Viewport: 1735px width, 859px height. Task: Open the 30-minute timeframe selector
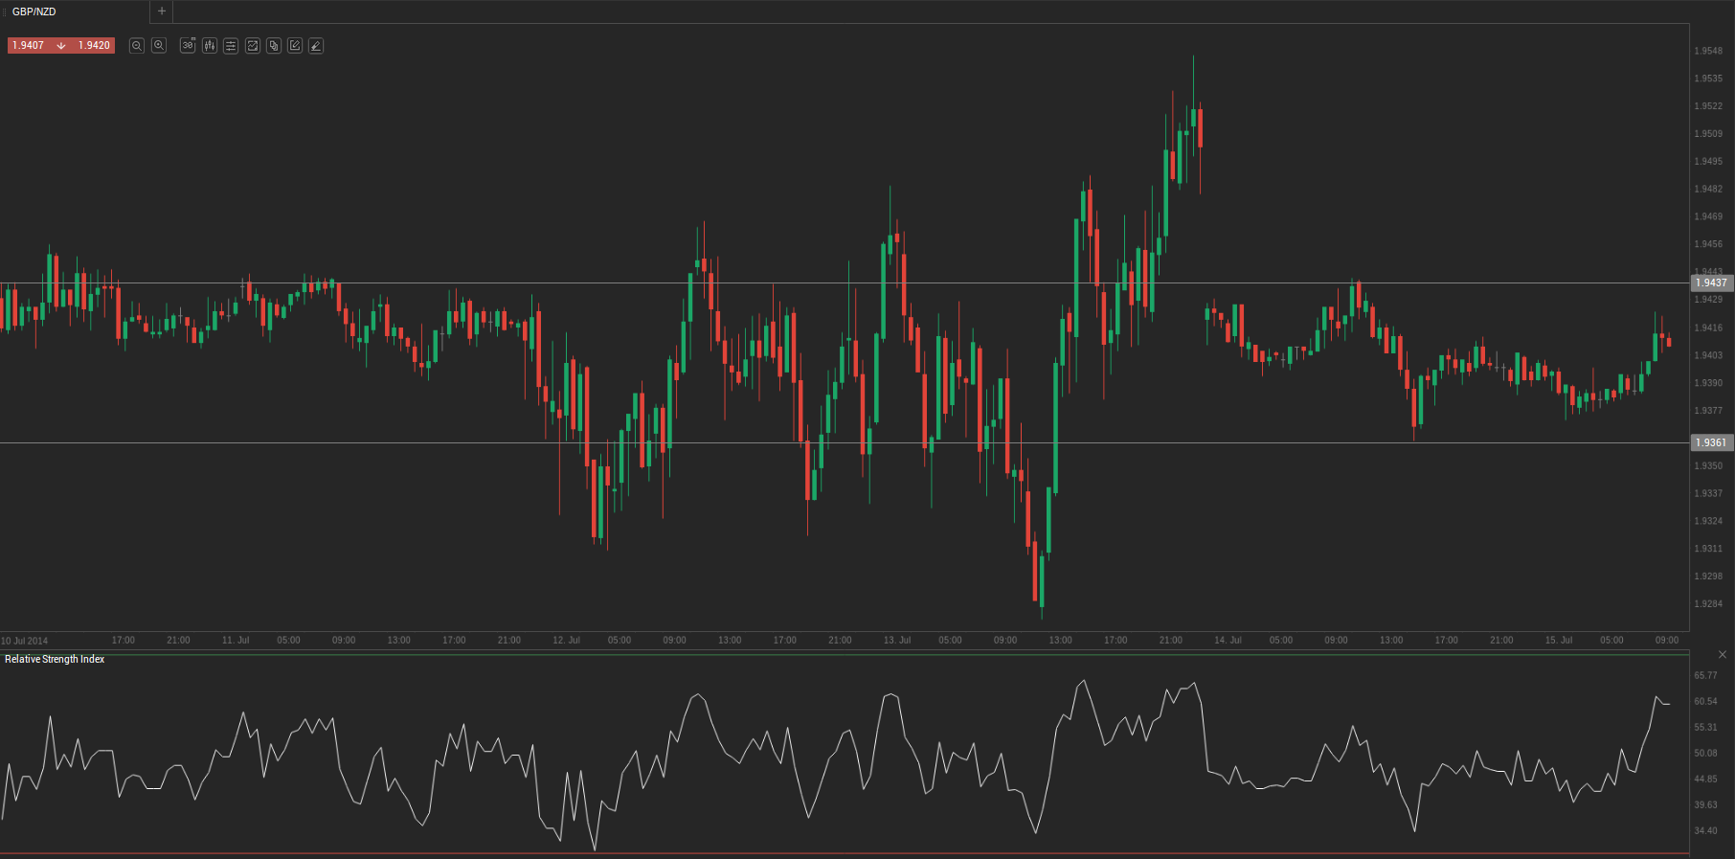(x=188, y=46)
